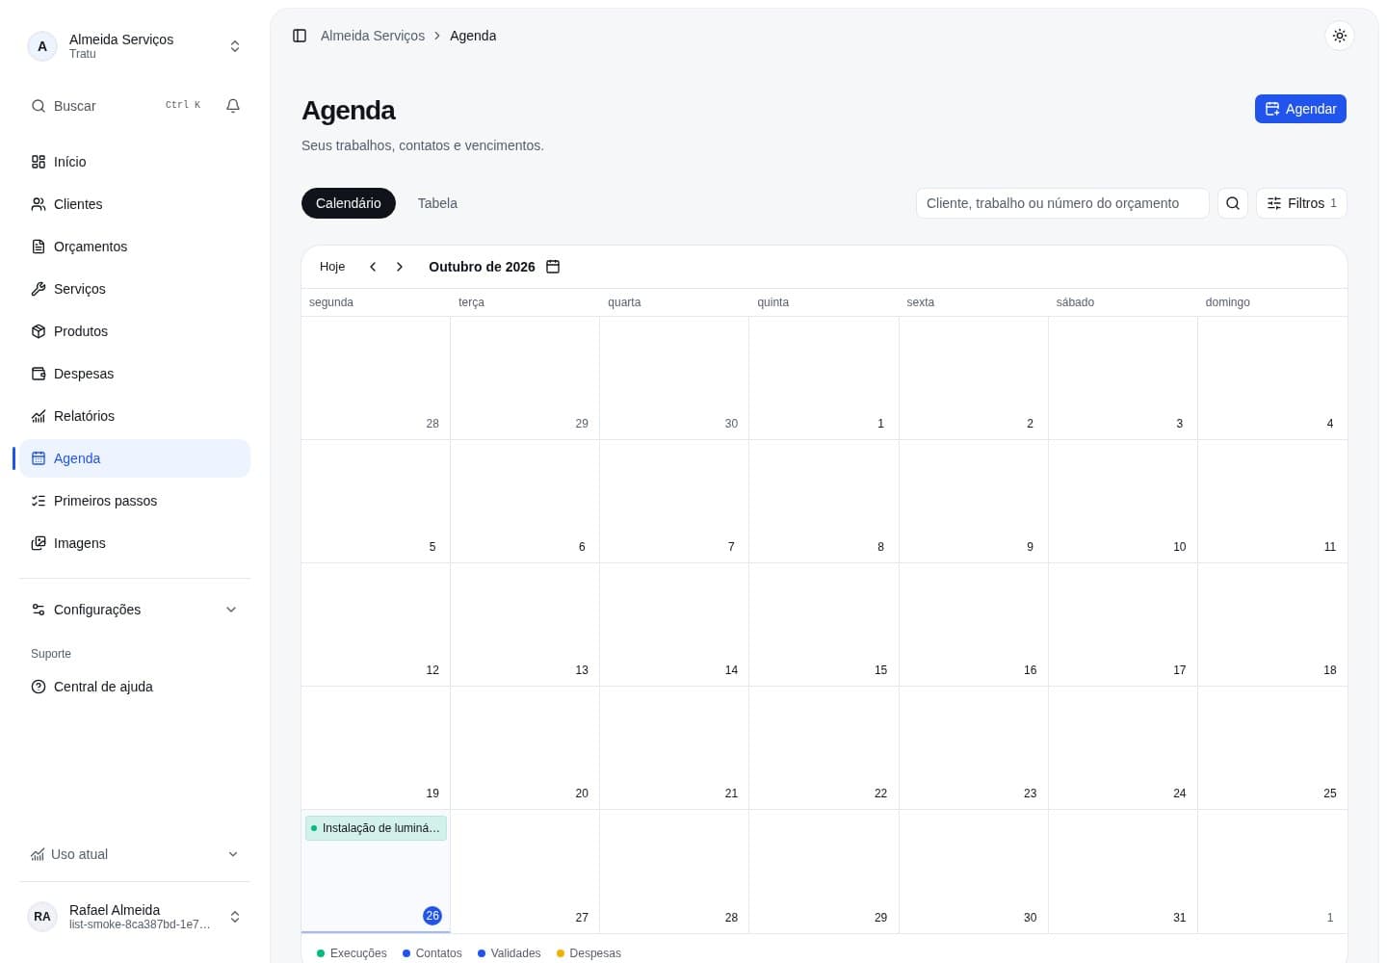Toggle Contatos legend item
Screen dimensions: 1387x963
click(432, 953)
